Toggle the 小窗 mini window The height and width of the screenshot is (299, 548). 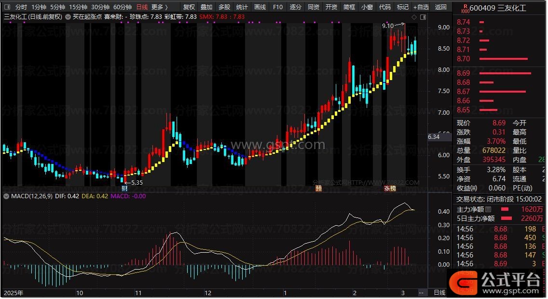[x=367, y=7]
